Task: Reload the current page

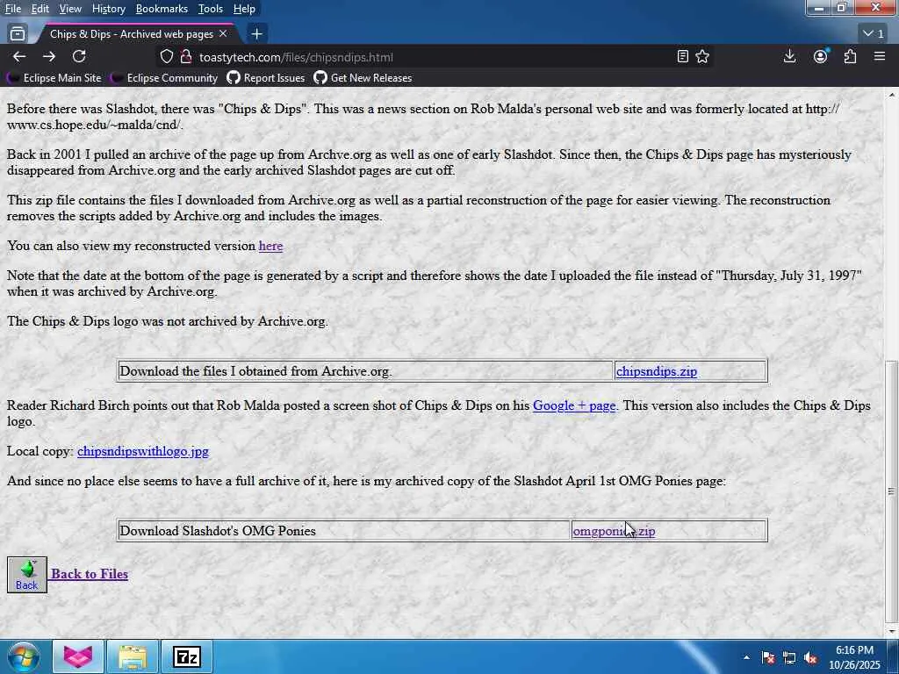Action: (x=79, y=57)
